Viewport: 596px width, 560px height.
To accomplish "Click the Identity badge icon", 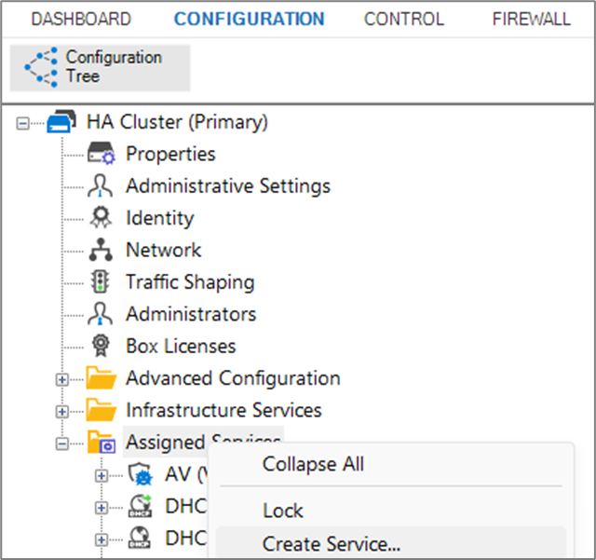I will [101, 218].
